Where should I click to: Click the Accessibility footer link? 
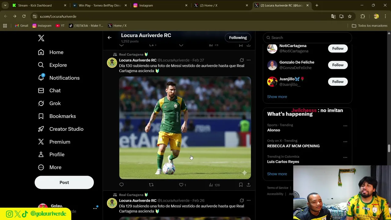pos(275,194)
